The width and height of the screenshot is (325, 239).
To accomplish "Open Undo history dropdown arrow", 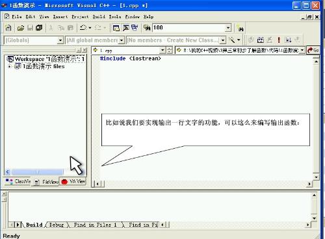I will click(x=90, y=28).
